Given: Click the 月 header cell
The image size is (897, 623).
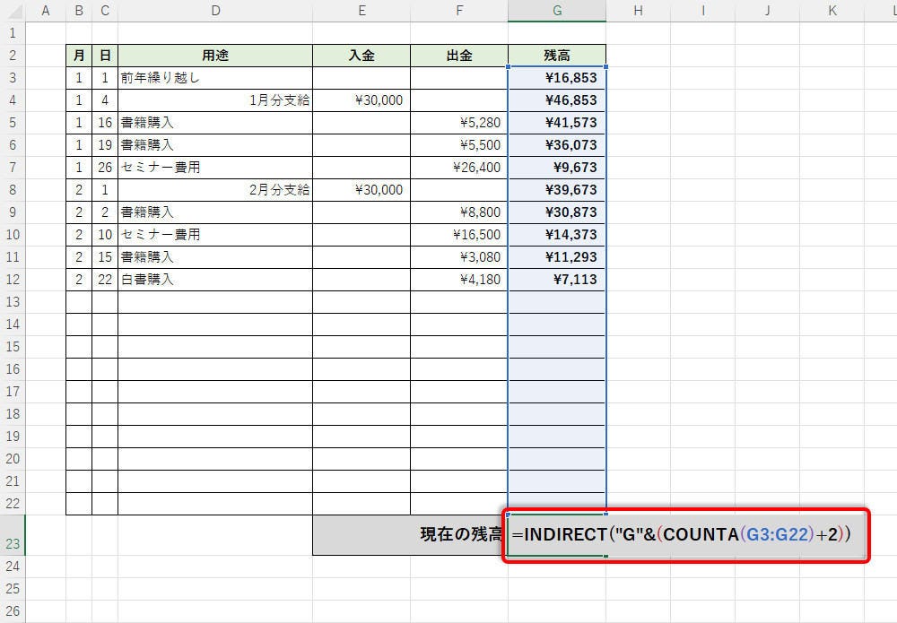Looking at the screenshot, I should pos(79,56).
